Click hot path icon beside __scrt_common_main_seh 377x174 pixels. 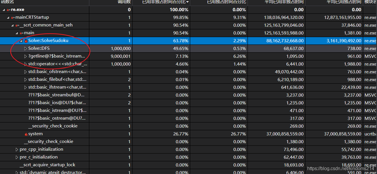coord(17,25)
